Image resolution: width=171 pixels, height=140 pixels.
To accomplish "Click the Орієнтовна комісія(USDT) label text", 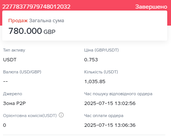I will (x=30, y=116).
